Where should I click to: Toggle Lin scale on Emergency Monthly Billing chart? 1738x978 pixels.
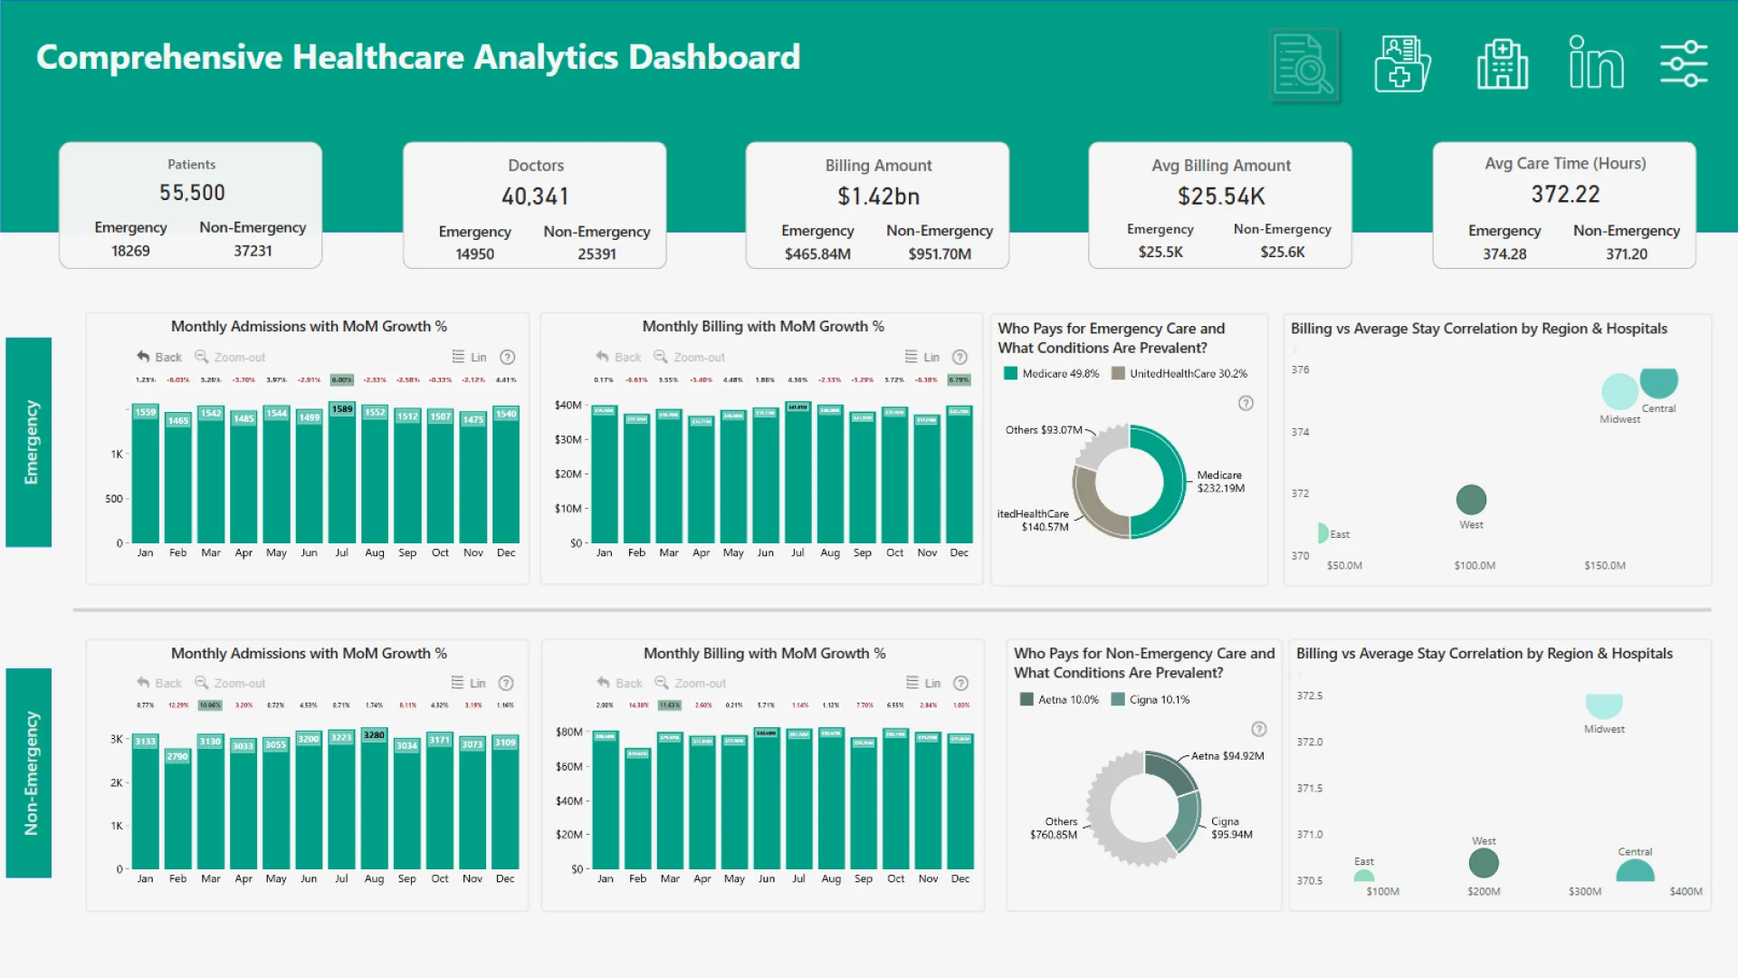tap(922, 357)
